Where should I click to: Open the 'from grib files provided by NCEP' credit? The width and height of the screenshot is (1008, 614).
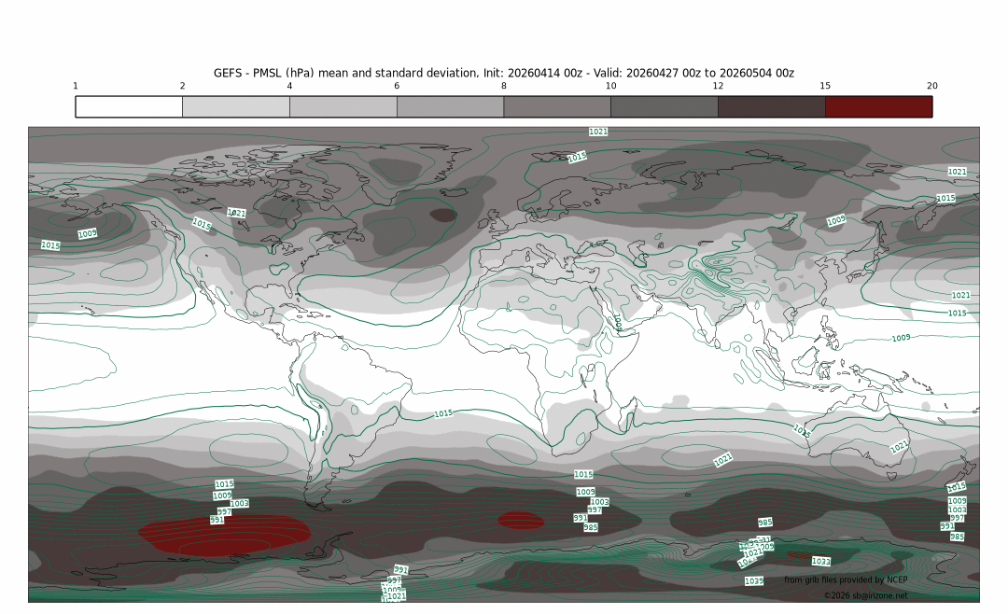point(845,580)
